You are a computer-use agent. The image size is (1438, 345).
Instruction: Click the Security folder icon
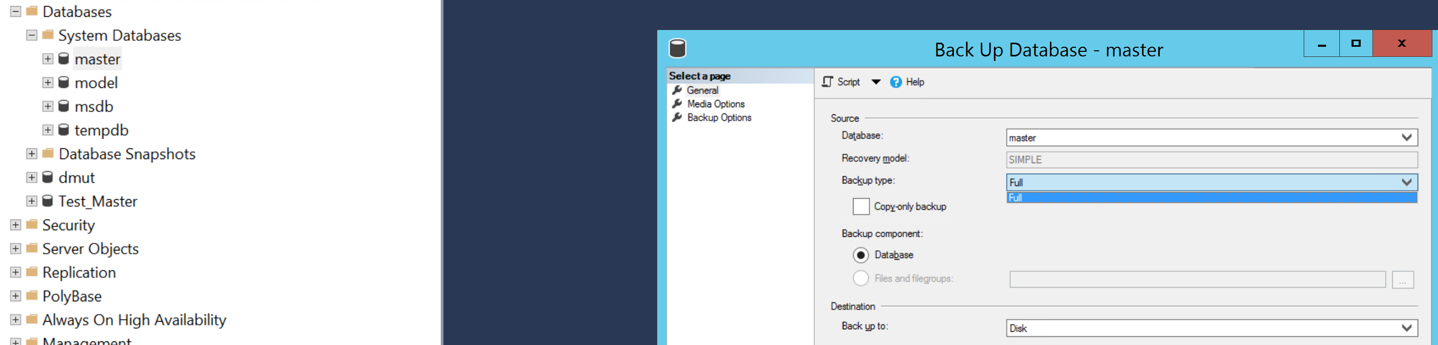coord(32,224)
